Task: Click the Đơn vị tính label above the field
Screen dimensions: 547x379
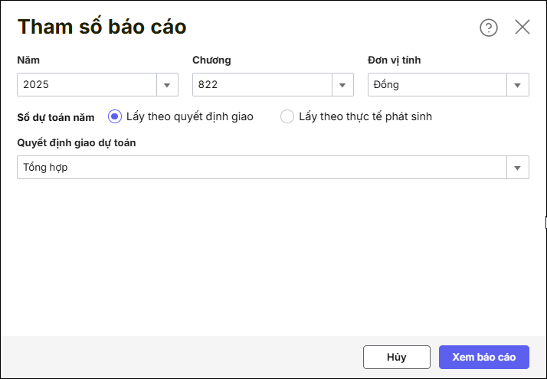Action: [x=395, y=60]
